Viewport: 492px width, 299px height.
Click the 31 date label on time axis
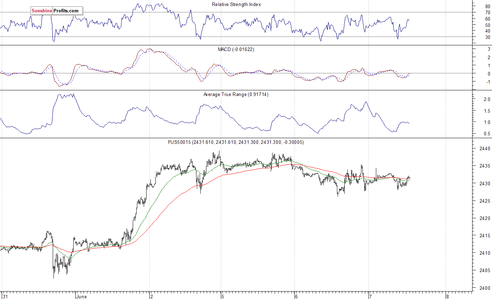click(x=5, y=296)
